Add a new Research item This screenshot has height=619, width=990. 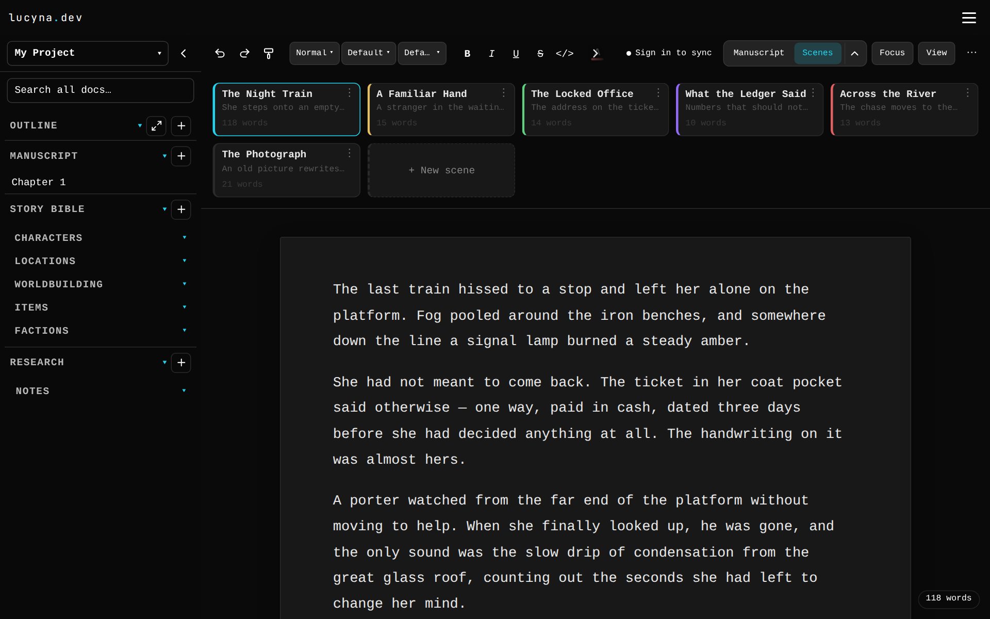pyautogui.click(x=181, y=363)
